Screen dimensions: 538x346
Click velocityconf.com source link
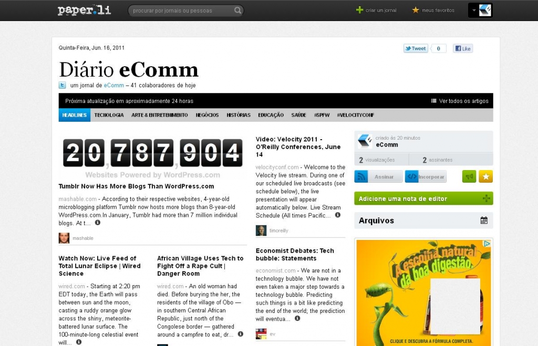(277, 167)
